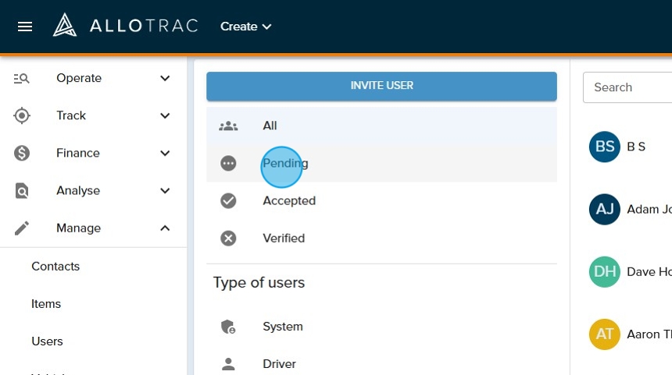Screen dimensions: 672x375
Task: Collapse the Manage sidebar section
Action: coord(93,228)
